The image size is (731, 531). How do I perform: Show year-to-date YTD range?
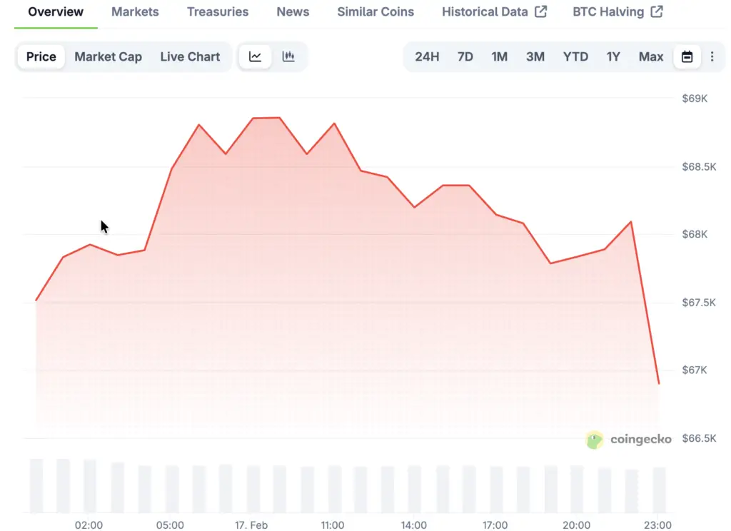(575, 57)
